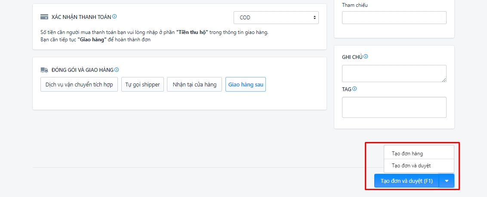Click the XÁC NHẬN THANH TOÁN heading text

tap(81, 17)
